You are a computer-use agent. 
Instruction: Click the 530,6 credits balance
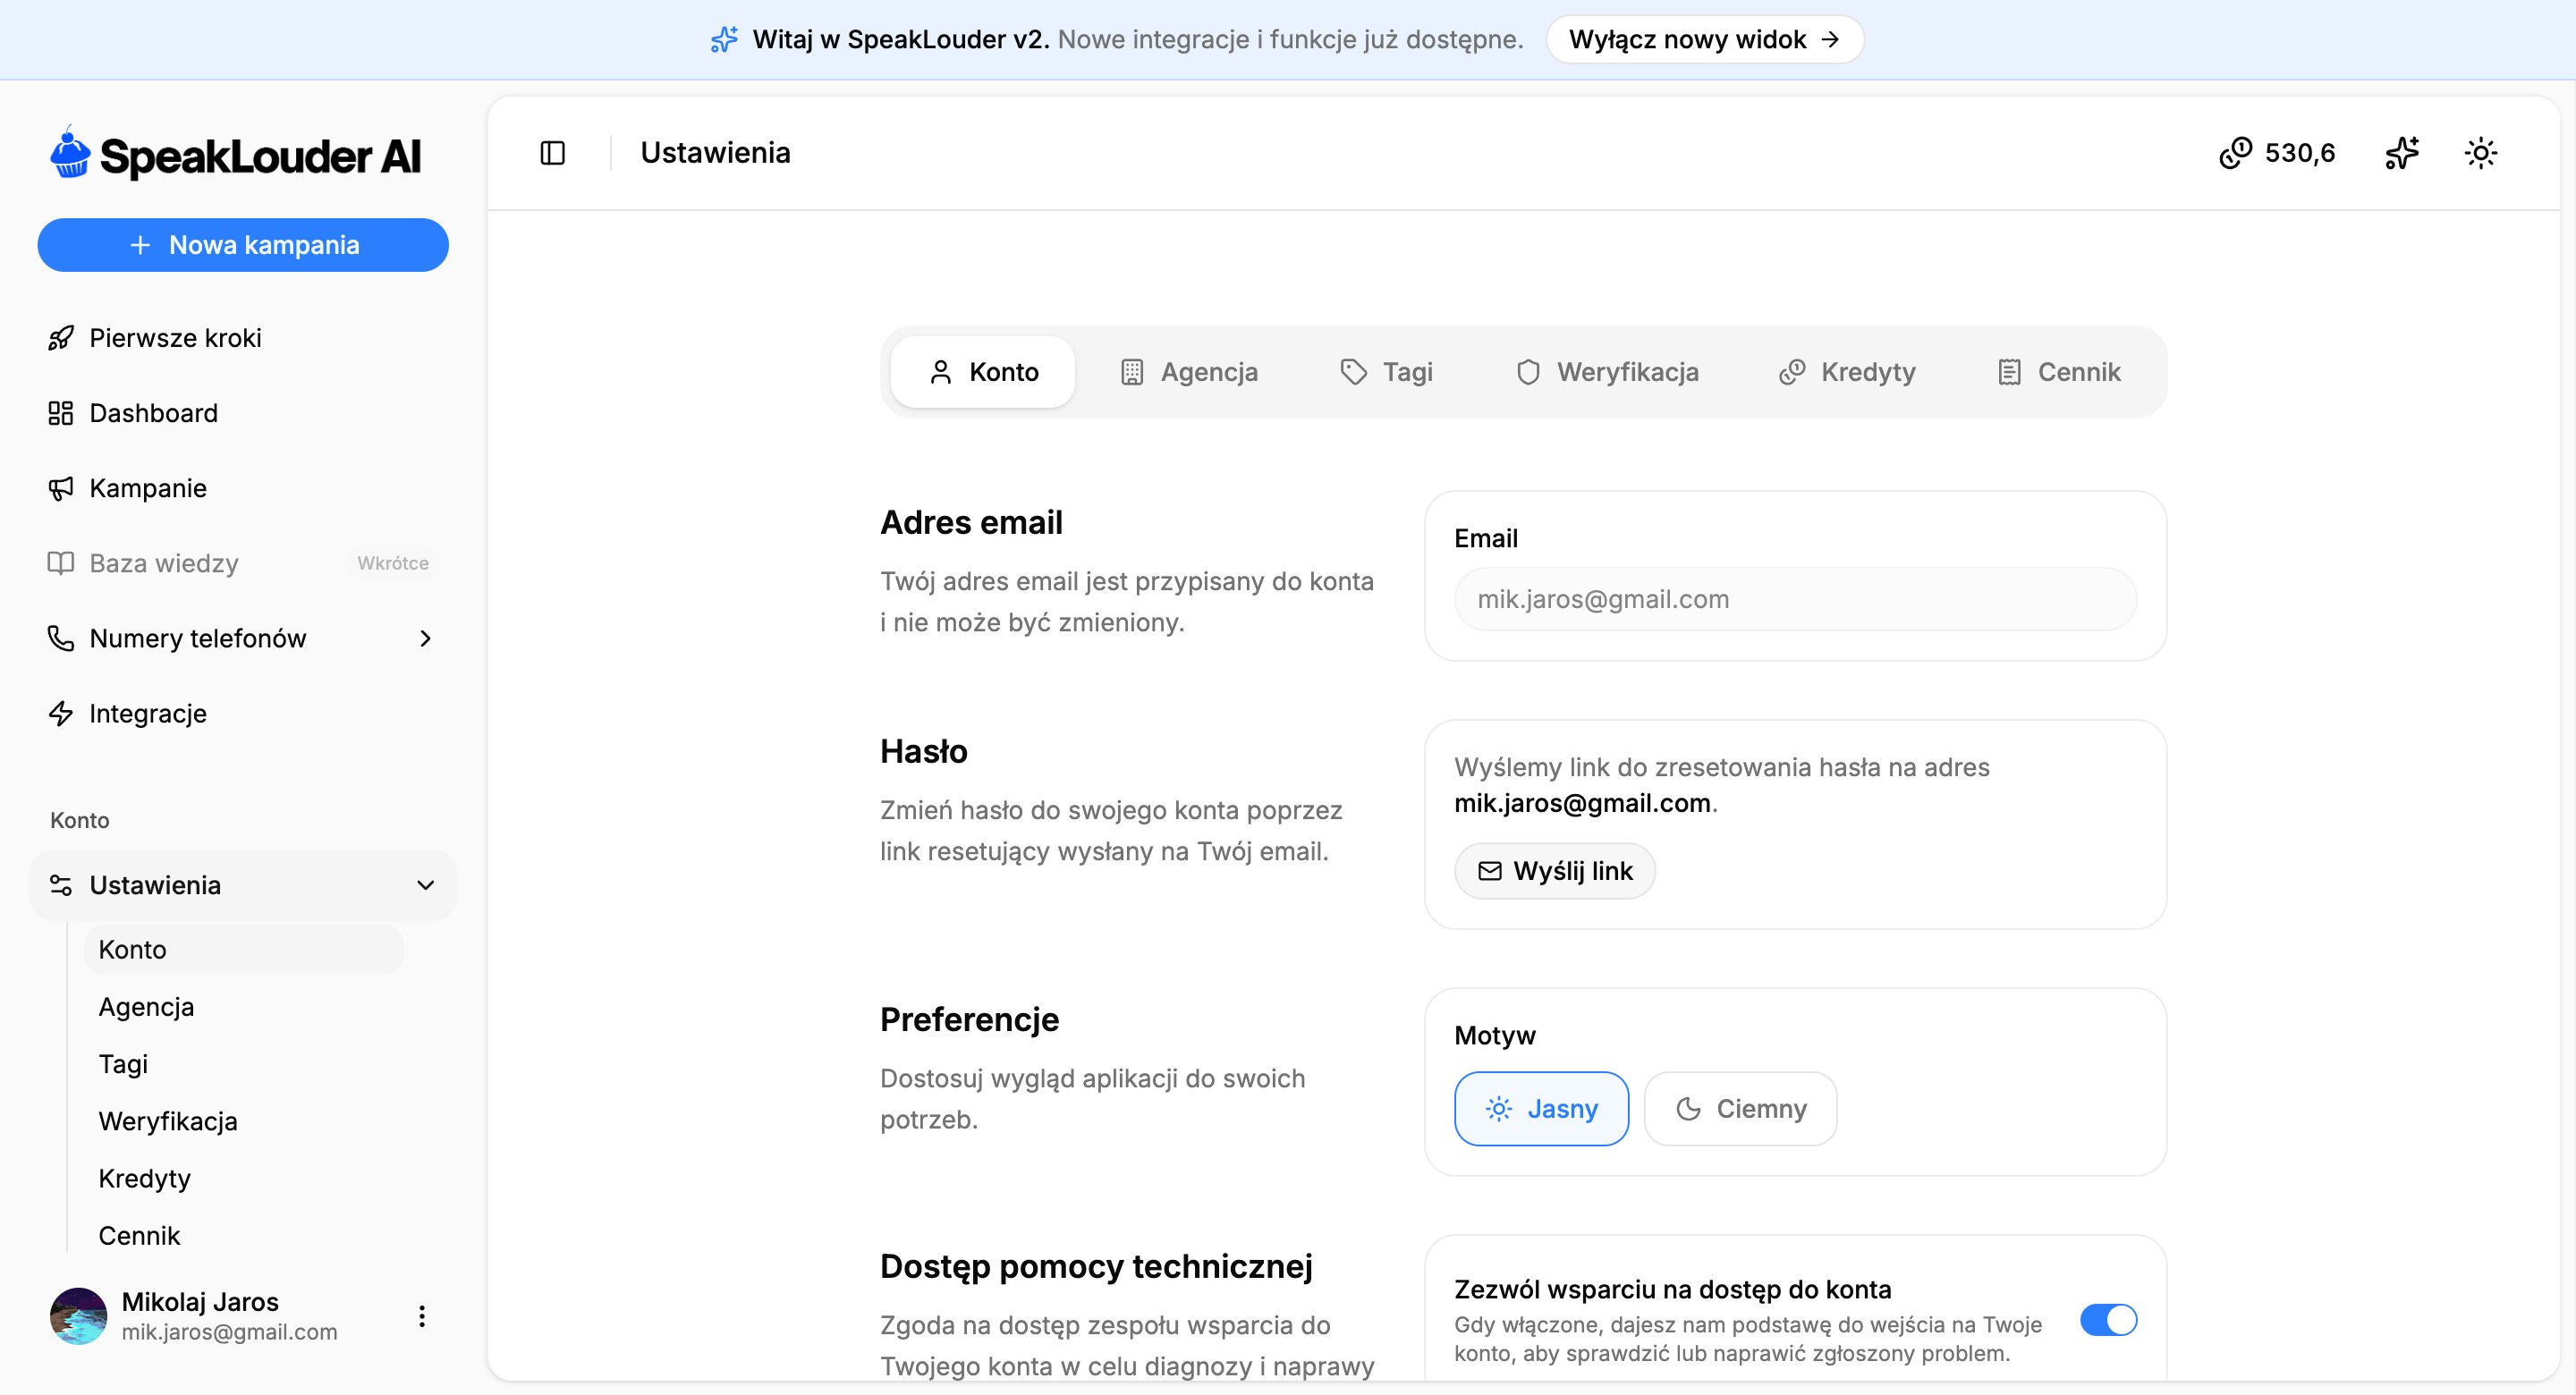2300,153
